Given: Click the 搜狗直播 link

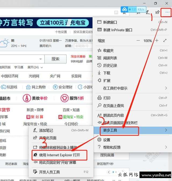Looking at the screenshot, I should [x=107, y=155].
